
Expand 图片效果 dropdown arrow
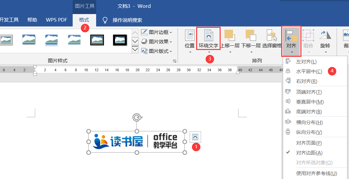171,42
